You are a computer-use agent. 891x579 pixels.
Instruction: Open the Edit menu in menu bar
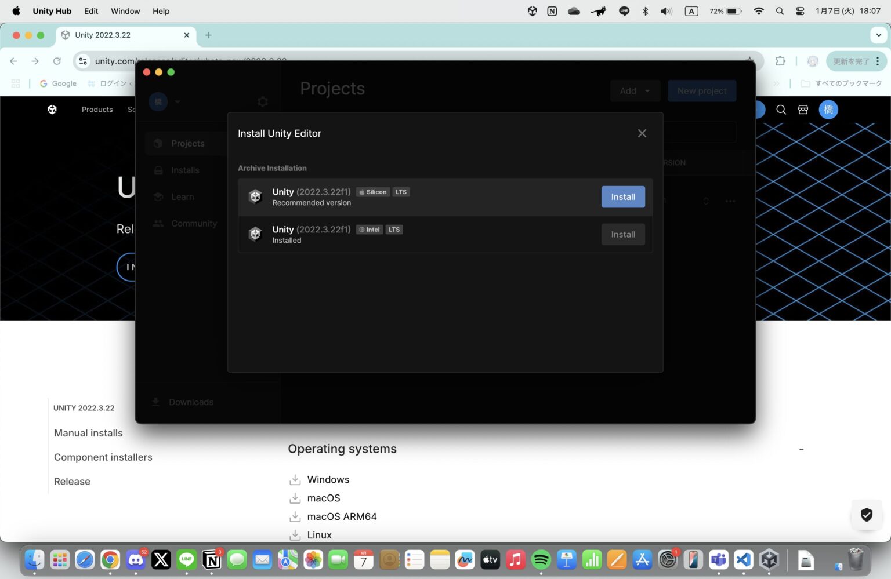[x=91, y=11]
